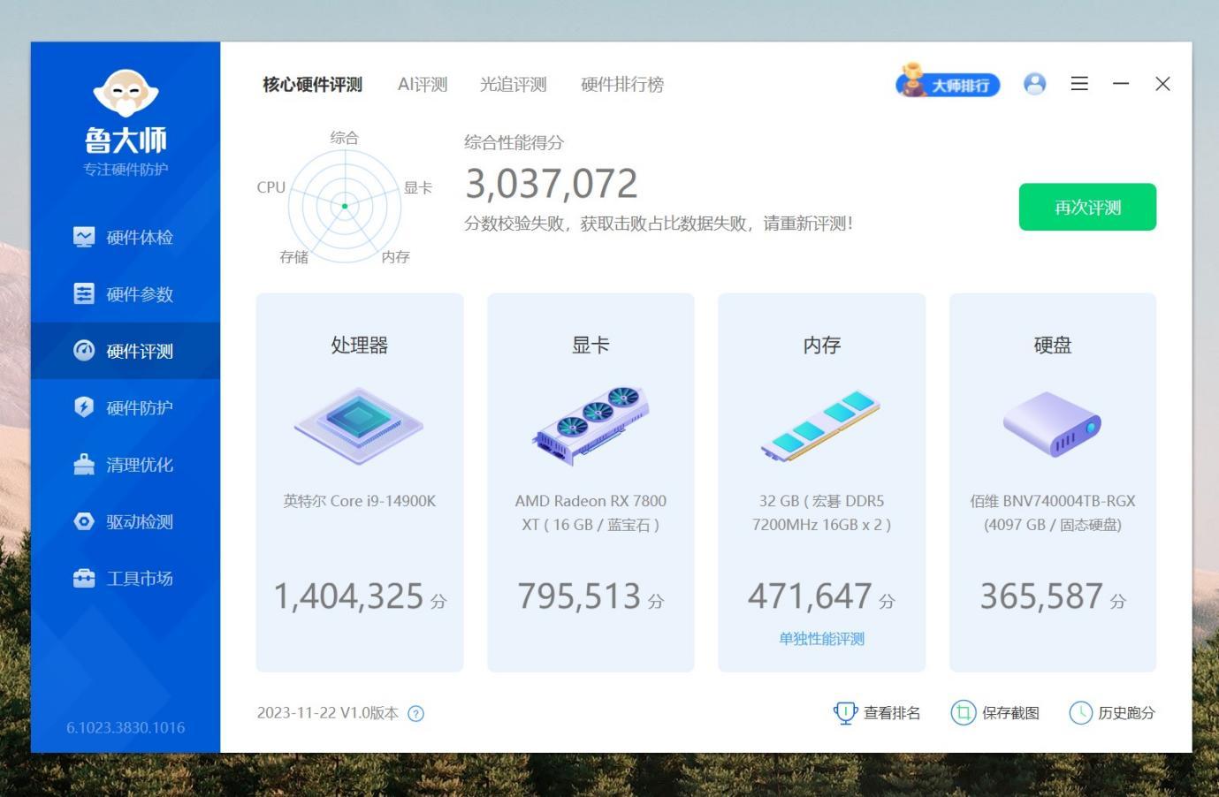Viewport: 1219px width, 797px height.
Task: Switch to the 硬件排行榜 tab
Action: point(622,85)
